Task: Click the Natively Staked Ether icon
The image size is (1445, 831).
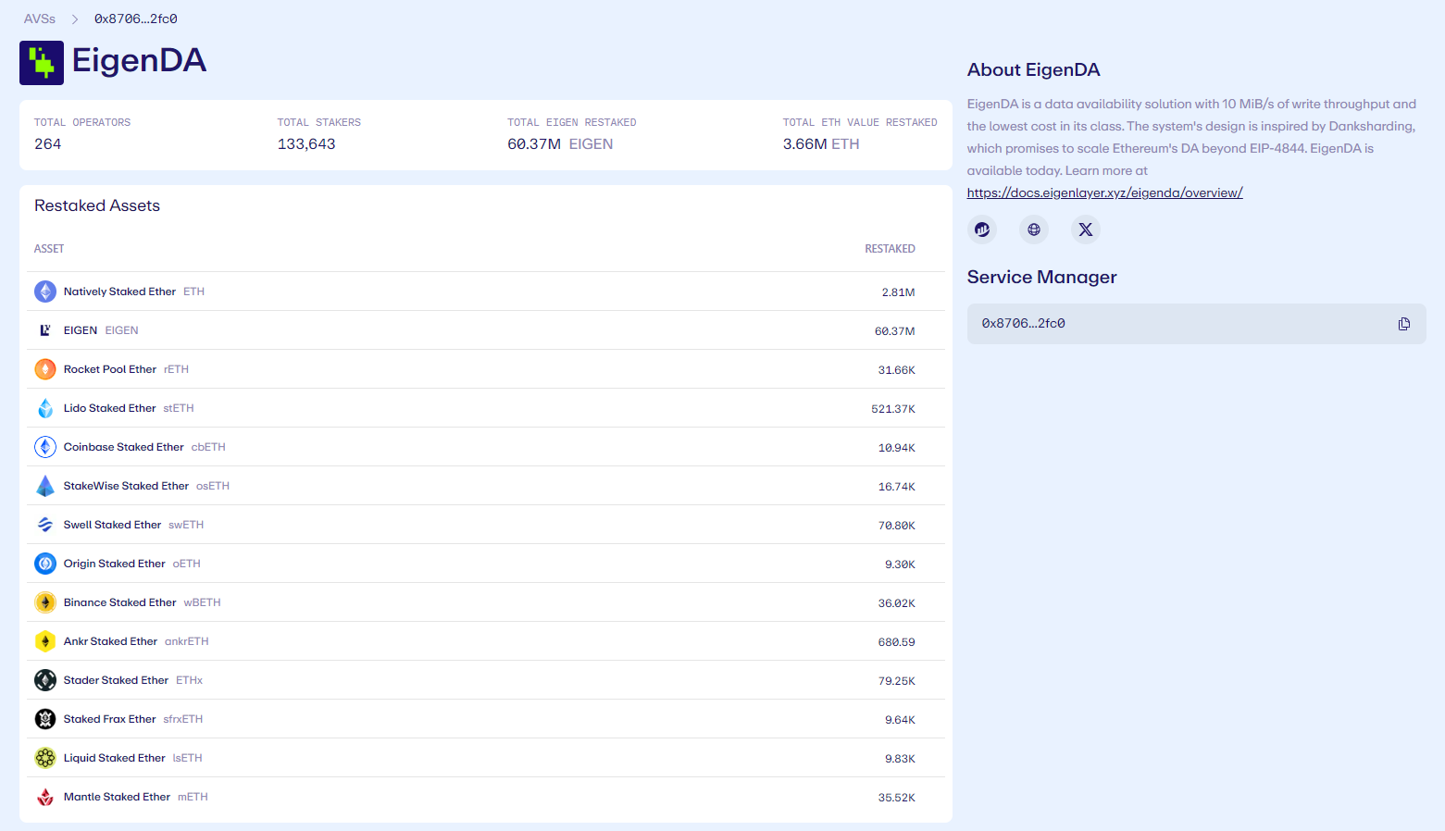Action: click(45, 291)
